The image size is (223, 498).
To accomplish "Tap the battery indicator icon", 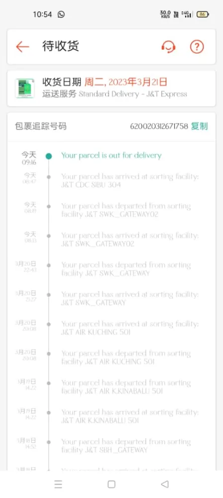I will point(203,14).
